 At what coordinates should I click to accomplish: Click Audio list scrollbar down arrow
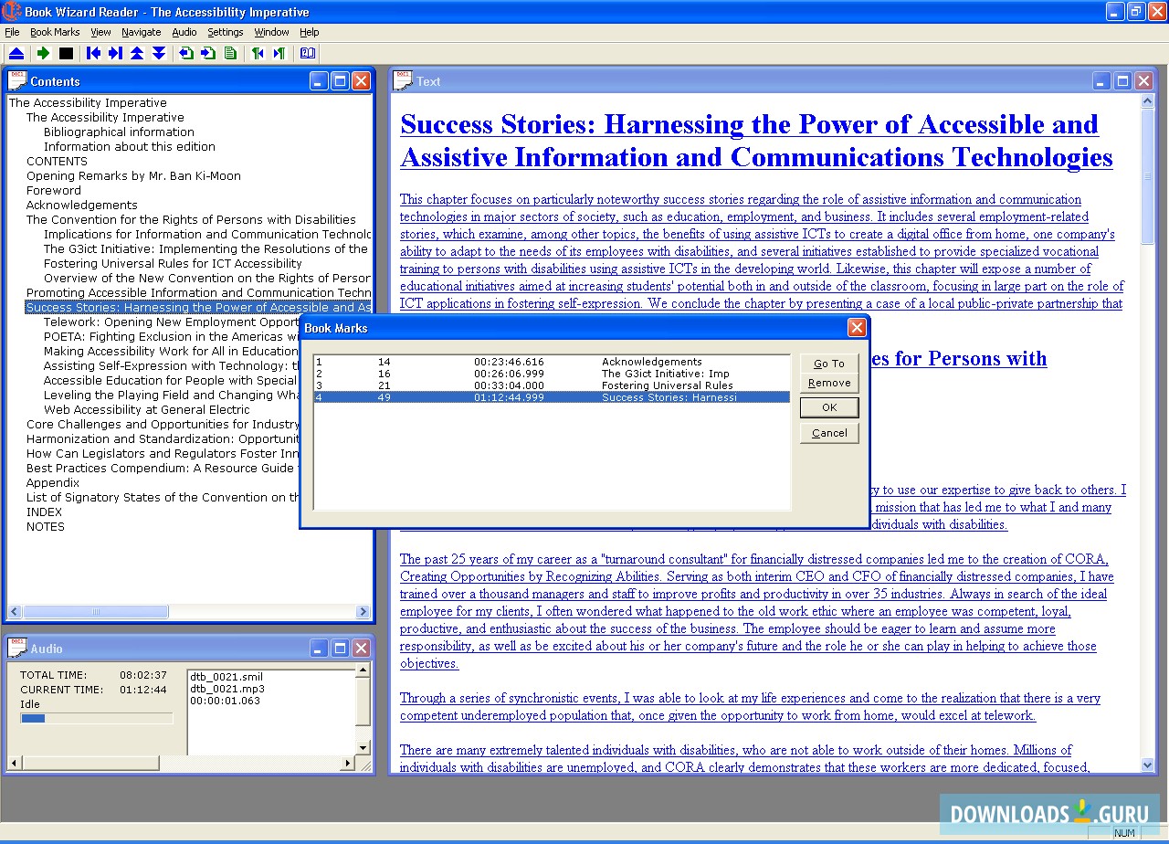(363, 747)
